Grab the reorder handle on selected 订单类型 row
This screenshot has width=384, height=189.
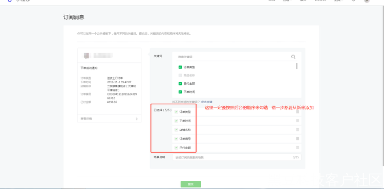(297, 112)
